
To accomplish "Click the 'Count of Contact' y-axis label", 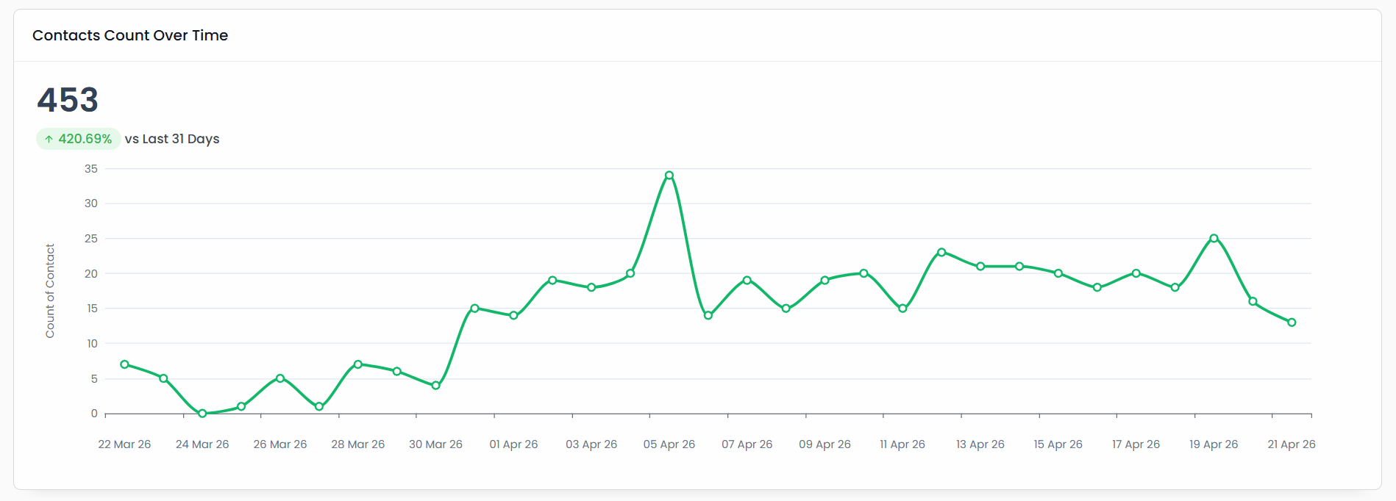I will coord(50,291).
